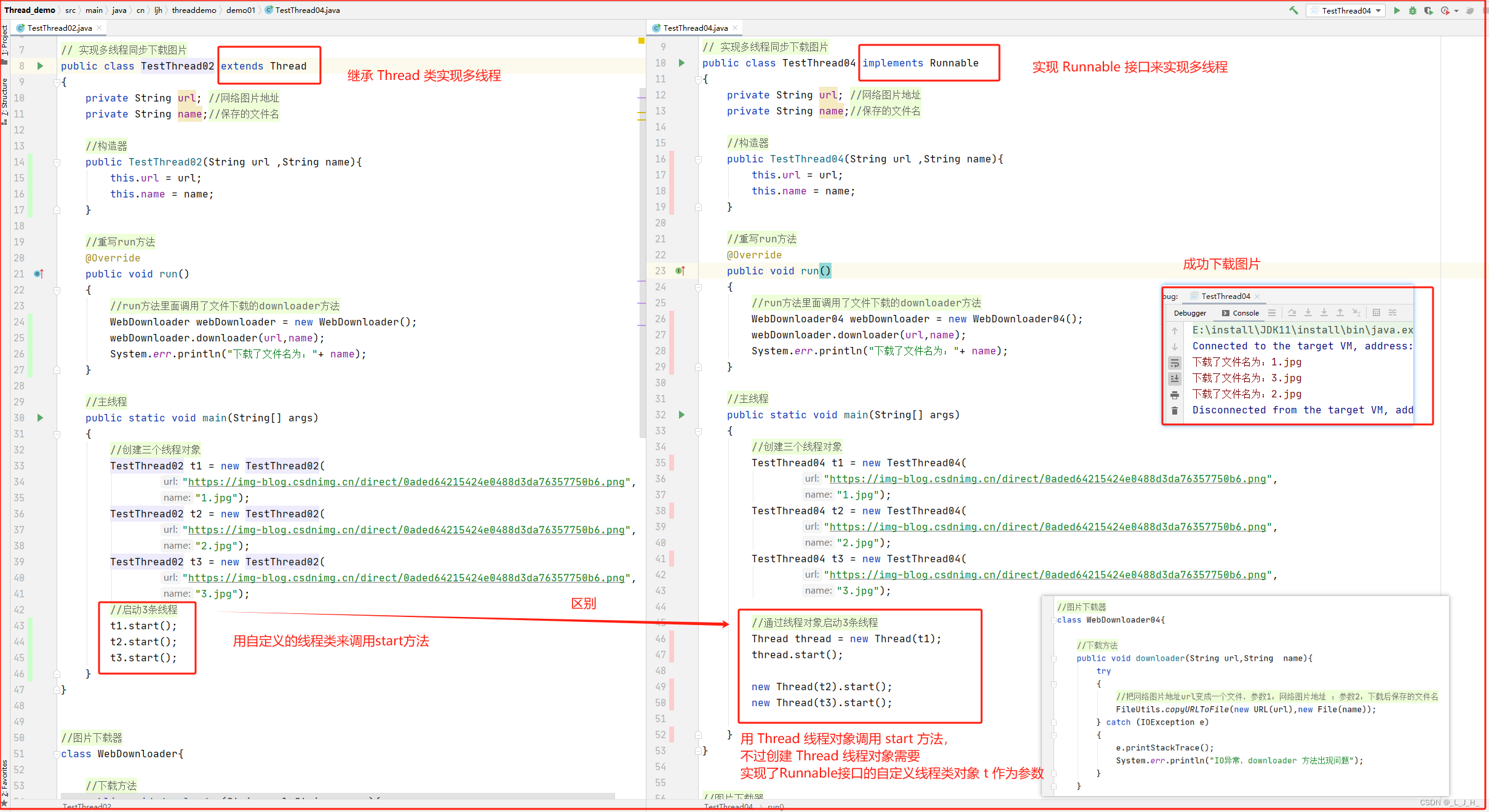Switch to TestThread04.java editor tab
This screenshot has height=812, width=1489.
[x=696, y=28]
